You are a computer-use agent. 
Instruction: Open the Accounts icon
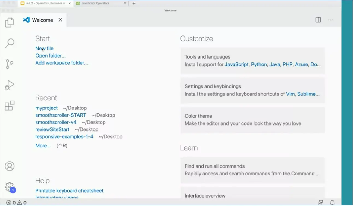pos(10,166)
